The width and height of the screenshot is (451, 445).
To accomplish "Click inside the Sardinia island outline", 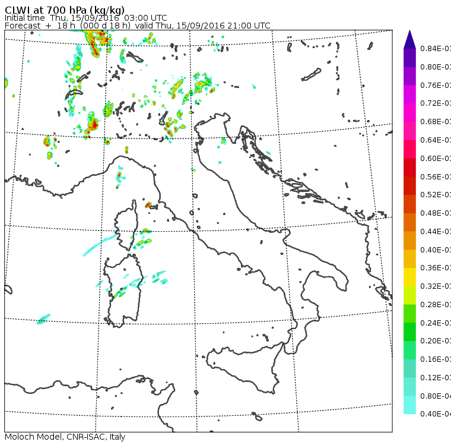I will coord(123,291).
